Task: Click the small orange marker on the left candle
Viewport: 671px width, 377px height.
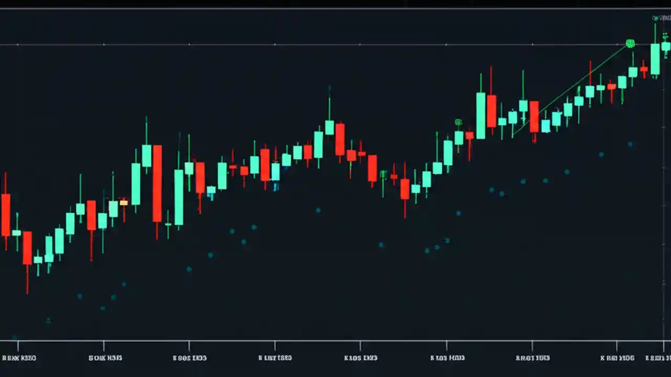Action: (x=124, y=202)
